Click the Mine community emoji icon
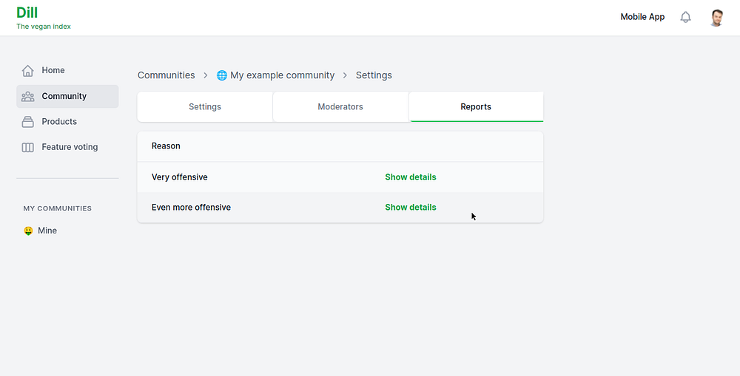The height and width of the screenshot is (376, 740). [x=28, y=231]
